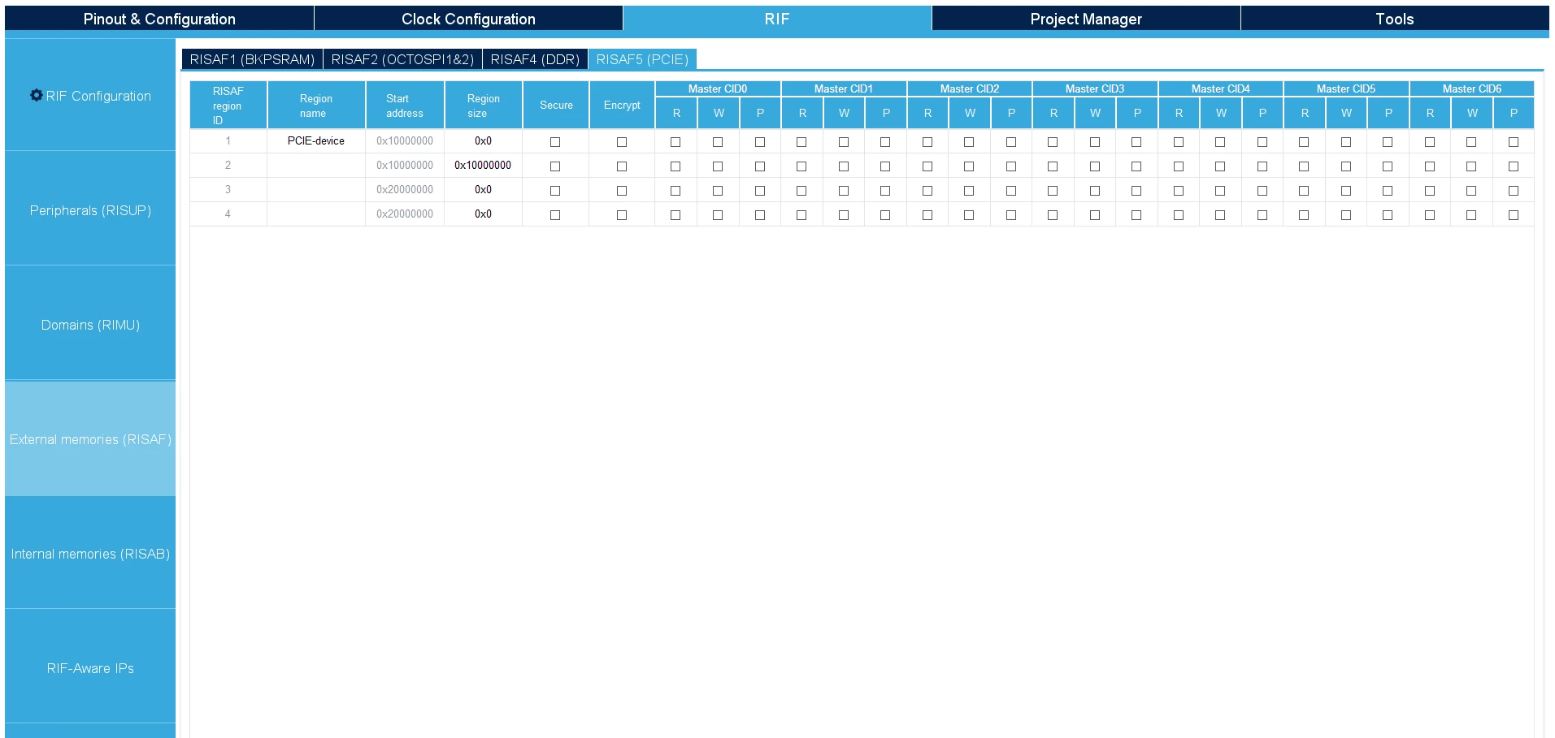Check Master CID3 Read for region 4
The width and height of the screenshot is (1555, 738).
(x=1053, y=215)
